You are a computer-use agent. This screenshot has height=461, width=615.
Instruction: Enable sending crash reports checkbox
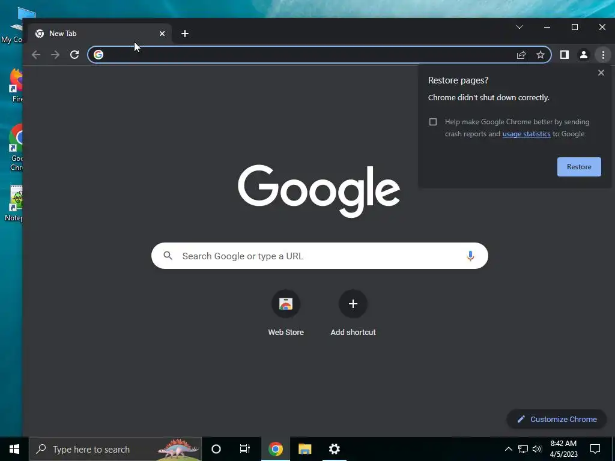433,122
